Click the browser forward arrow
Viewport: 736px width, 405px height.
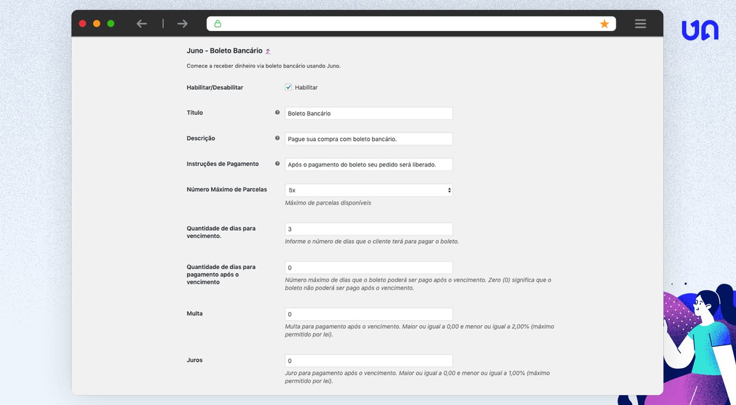click(182, 23)
